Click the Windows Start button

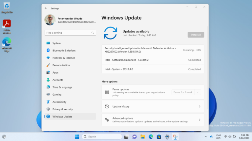(x=77, y=136)
